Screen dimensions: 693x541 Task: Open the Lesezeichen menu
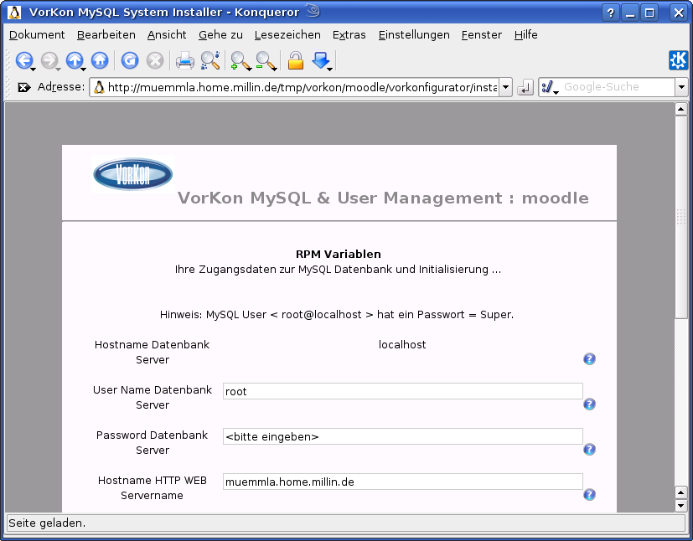click(x=287, y=35)
